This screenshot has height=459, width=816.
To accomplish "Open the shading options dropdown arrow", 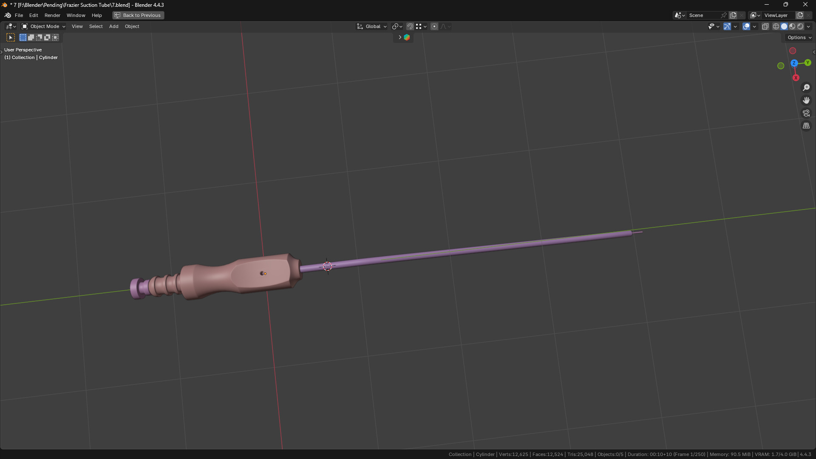I will click(x=808, y=26).
